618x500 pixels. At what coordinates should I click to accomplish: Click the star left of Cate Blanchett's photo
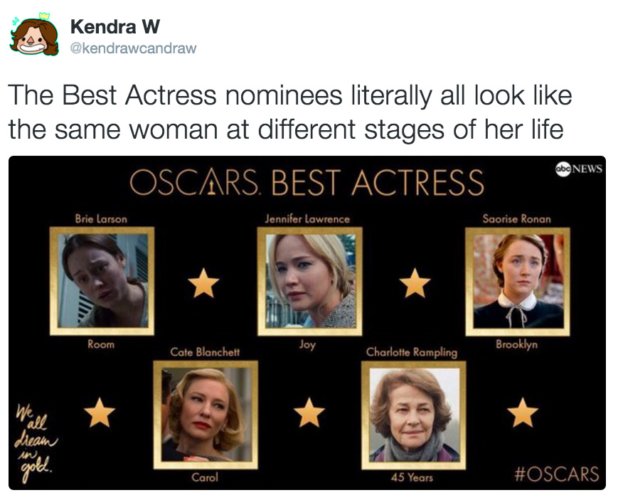pos(100,412)
